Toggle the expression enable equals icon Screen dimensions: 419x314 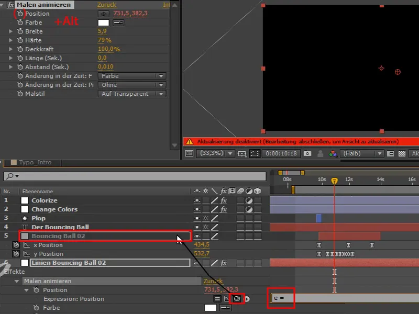click(x=217, y=299)
